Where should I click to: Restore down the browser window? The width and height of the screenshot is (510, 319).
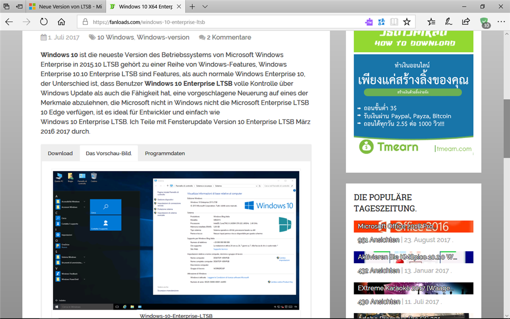coord(483,6)
